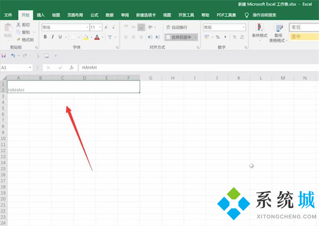
Task: Activate the Format Painter (格式刷)
Action: pyautogui.click(x=25, y=39)
